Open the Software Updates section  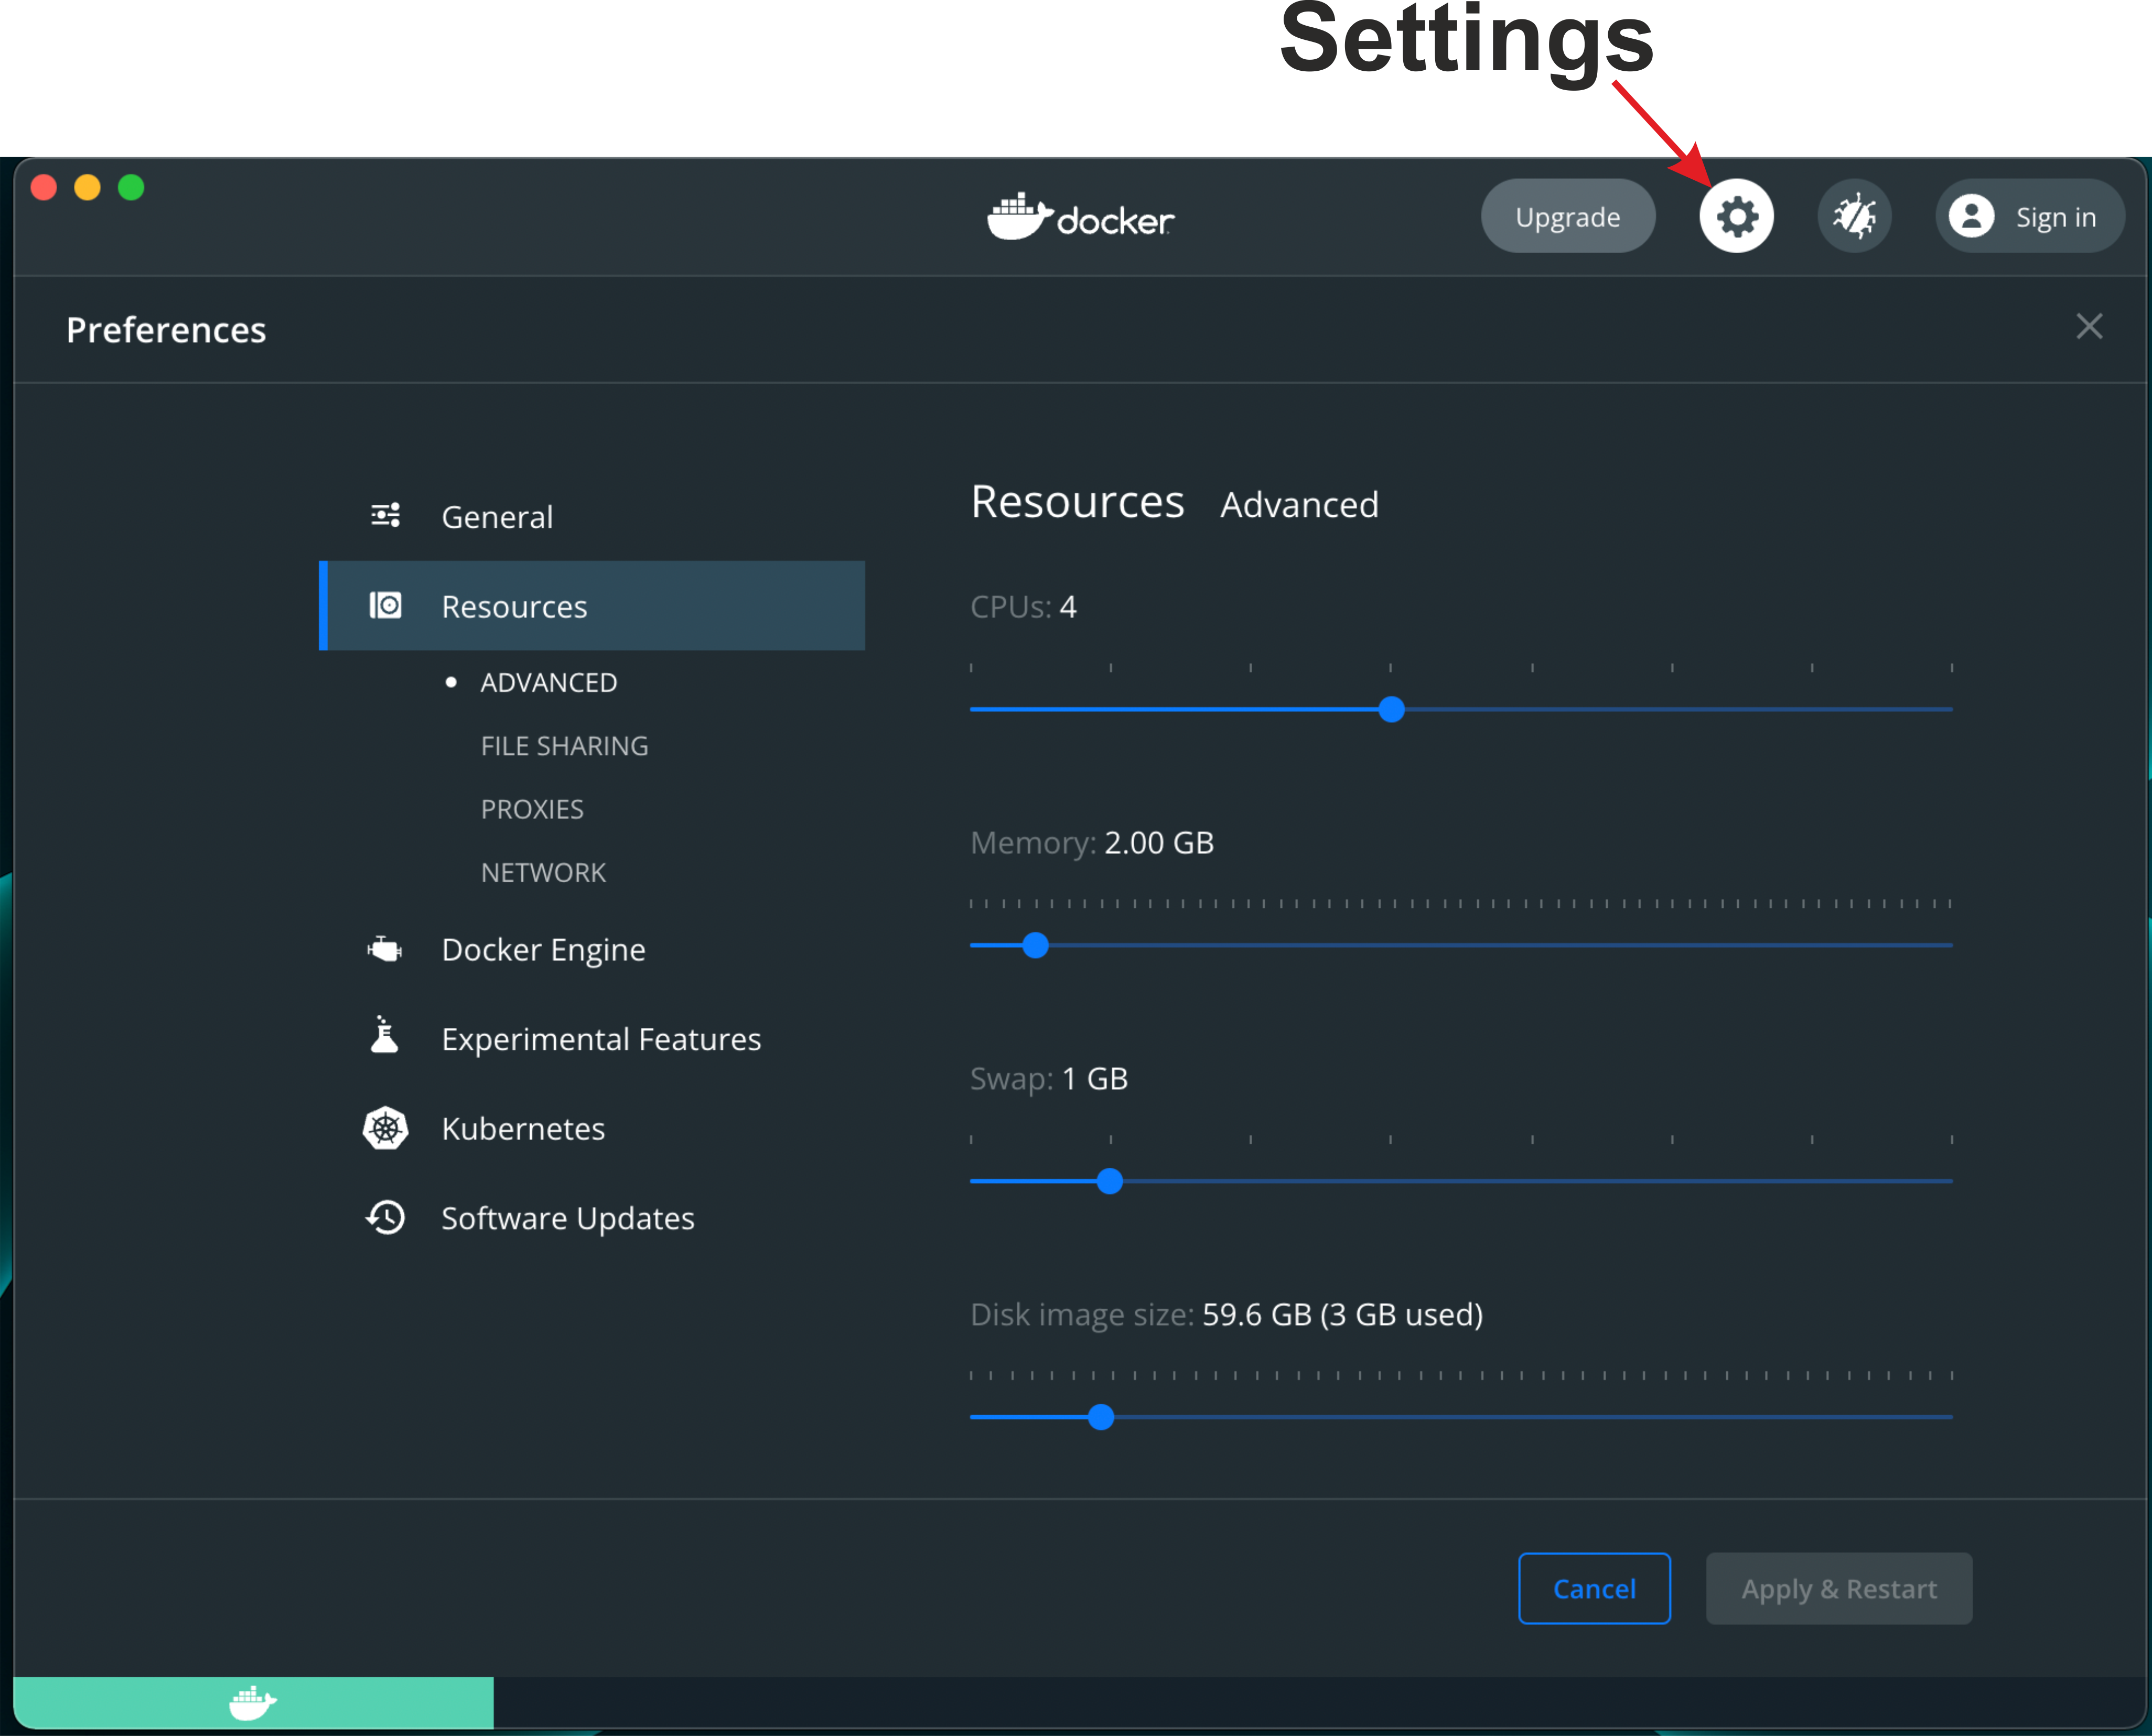point(593,1218)
